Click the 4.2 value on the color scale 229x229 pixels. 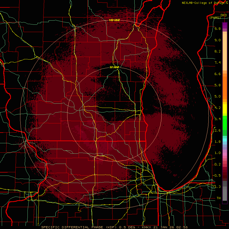218,108
